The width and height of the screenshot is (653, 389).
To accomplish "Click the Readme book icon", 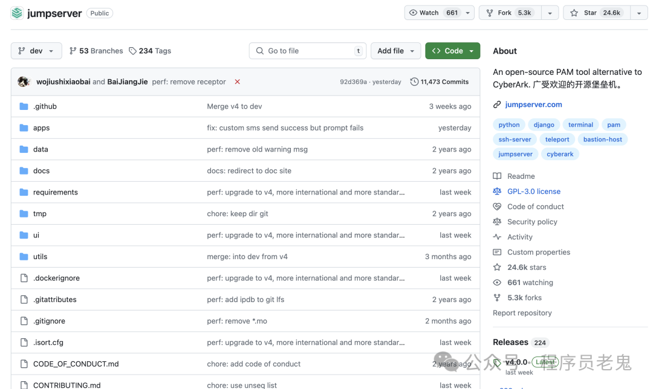I will pos(497,176).
